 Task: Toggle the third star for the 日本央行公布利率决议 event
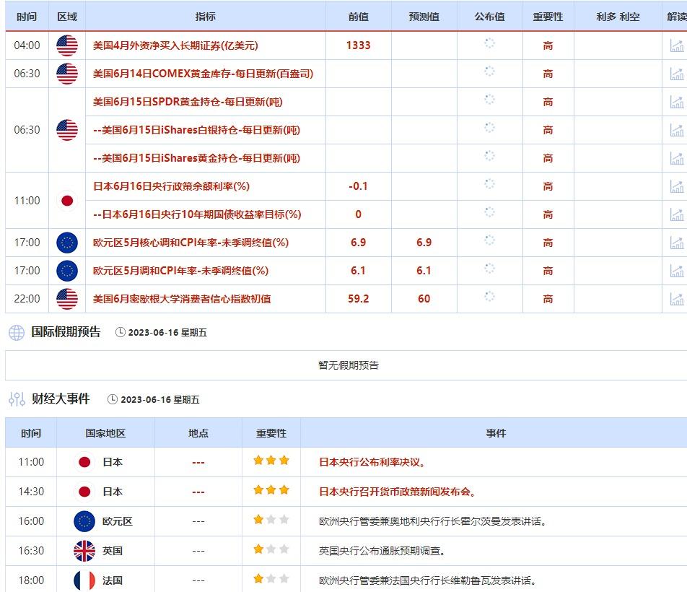286,460
